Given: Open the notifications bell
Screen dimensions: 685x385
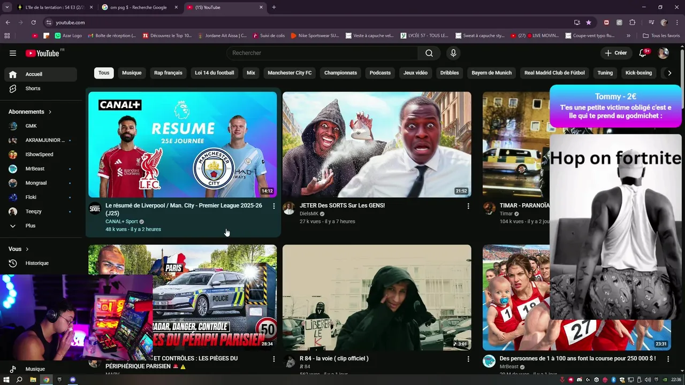Looking at the screenshot, I should [x=644, y=53].
